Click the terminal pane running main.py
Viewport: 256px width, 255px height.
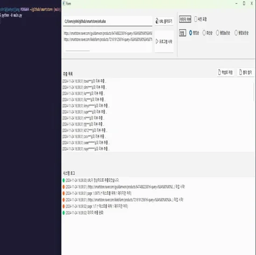(31, 127)
